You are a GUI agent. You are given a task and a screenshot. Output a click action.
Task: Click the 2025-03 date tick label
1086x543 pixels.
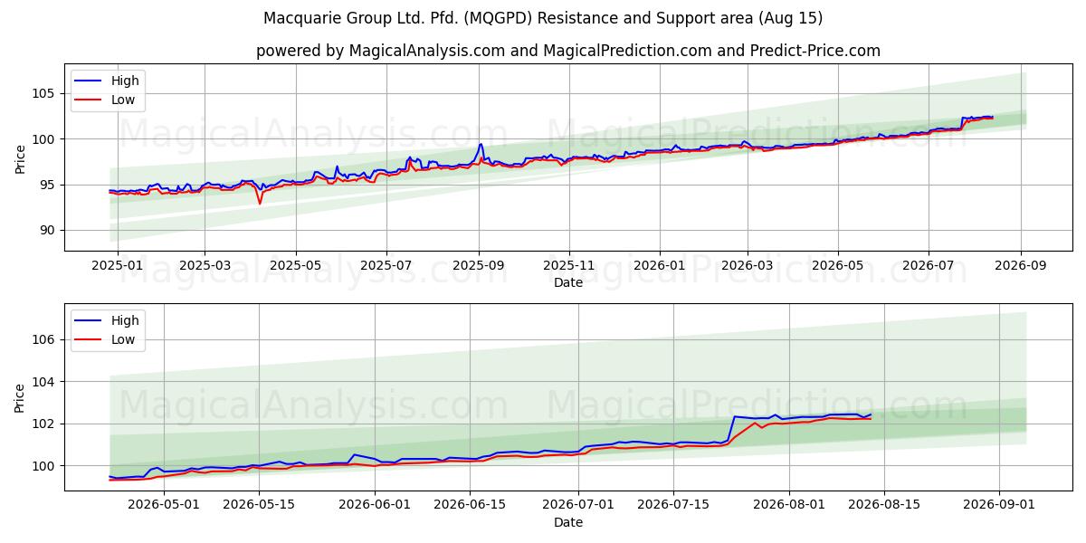205,266
